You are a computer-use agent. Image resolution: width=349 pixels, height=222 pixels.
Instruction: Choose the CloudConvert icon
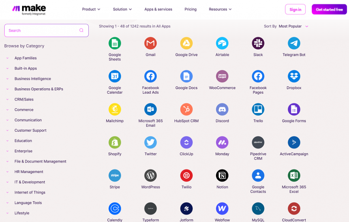294,209
